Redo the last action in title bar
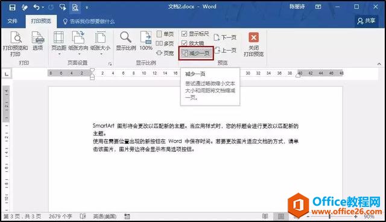This screenshot has width=386, height=222. pos(51,7)
